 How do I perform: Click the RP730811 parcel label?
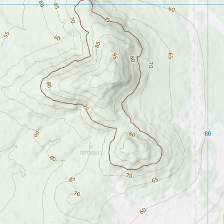click(x=91, y=153)
